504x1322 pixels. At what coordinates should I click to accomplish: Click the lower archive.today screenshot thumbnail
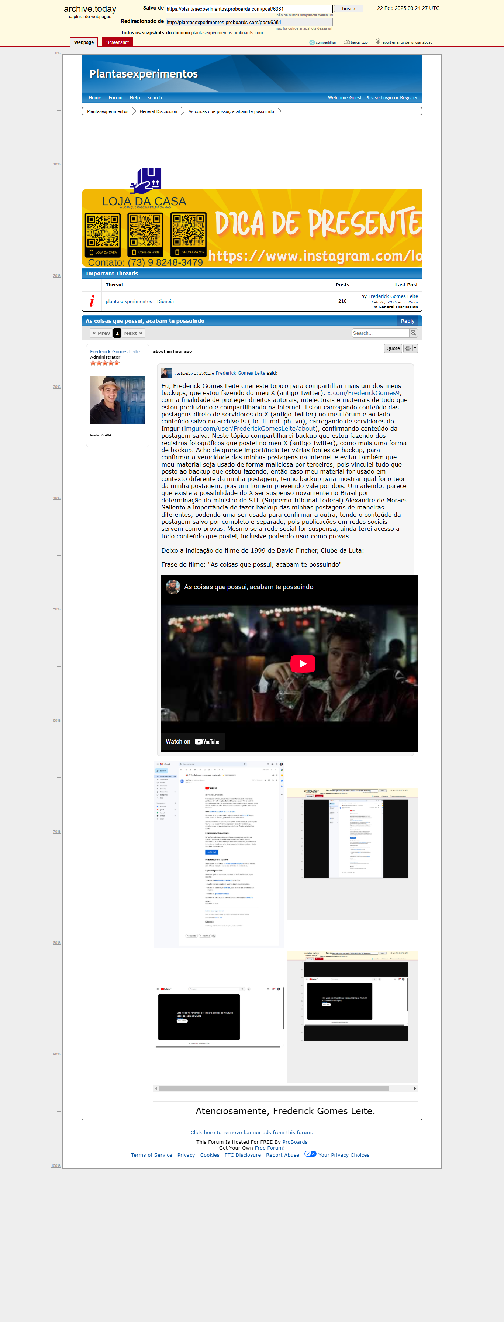352,1017
